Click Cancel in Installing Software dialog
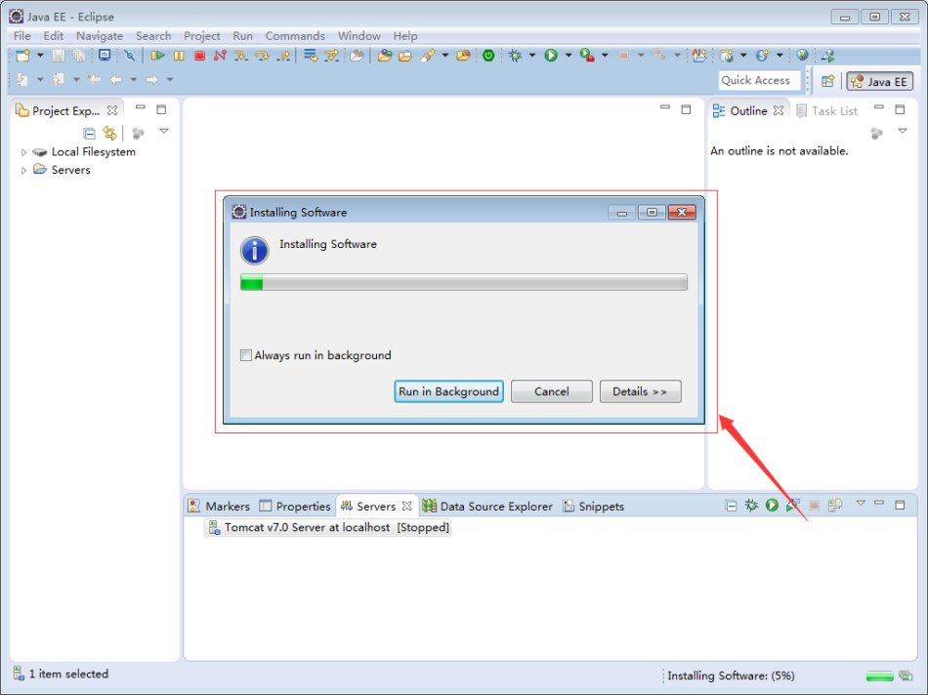This screenshot has height=695, width=928. click(x=552, y=391)
